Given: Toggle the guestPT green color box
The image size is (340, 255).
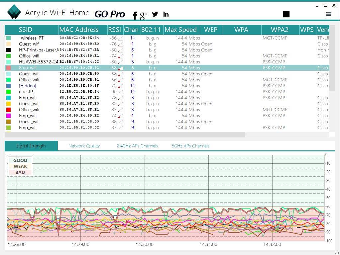Looking at the screenshot, I should click(x=8, y=92).
